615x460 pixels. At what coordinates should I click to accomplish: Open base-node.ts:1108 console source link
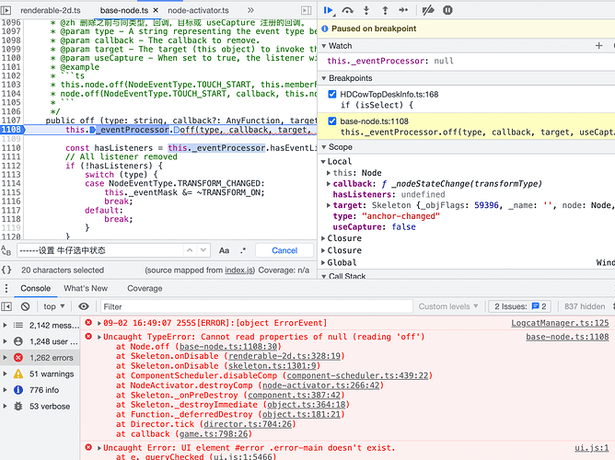coord(567,337)
